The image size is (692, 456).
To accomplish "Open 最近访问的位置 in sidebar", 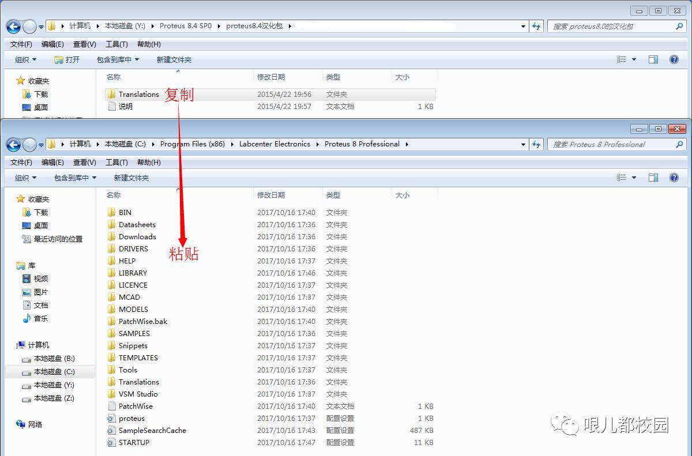I will 52,239.
